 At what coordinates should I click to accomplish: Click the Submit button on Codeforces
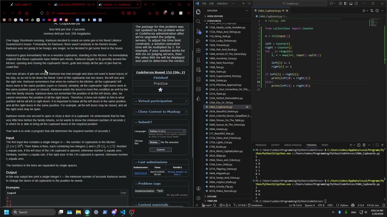[161, 150]
